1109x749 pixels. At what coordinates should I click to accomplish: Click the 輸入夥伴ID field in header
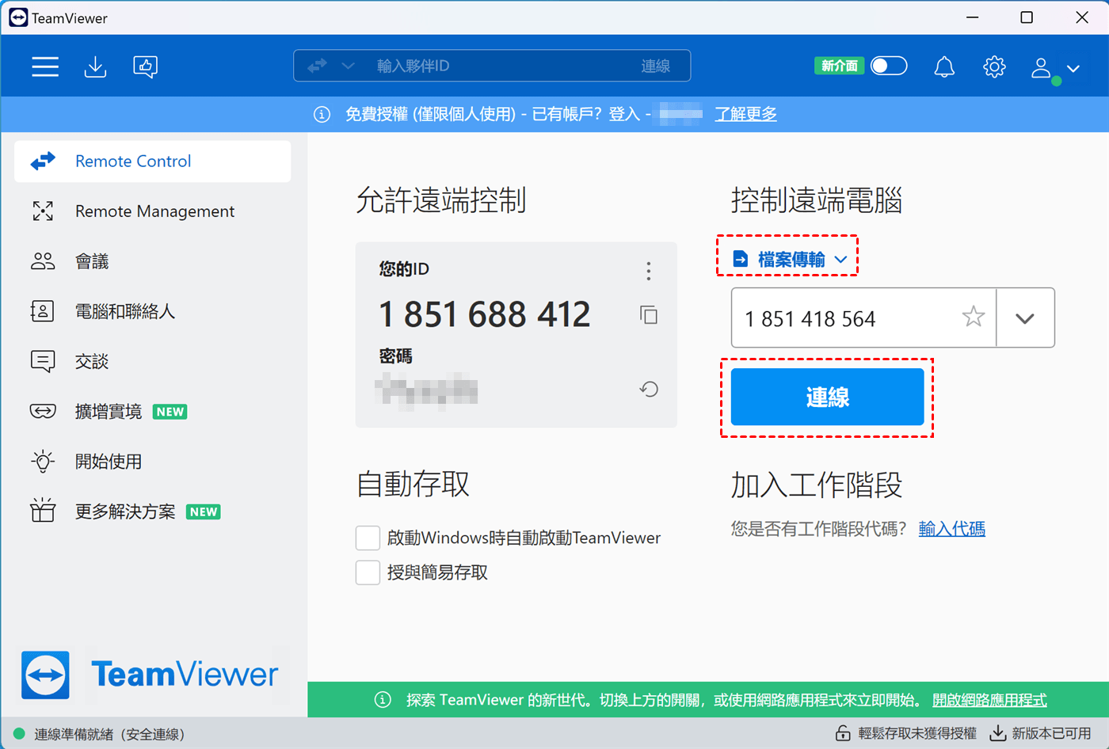(x=491, y=66)
